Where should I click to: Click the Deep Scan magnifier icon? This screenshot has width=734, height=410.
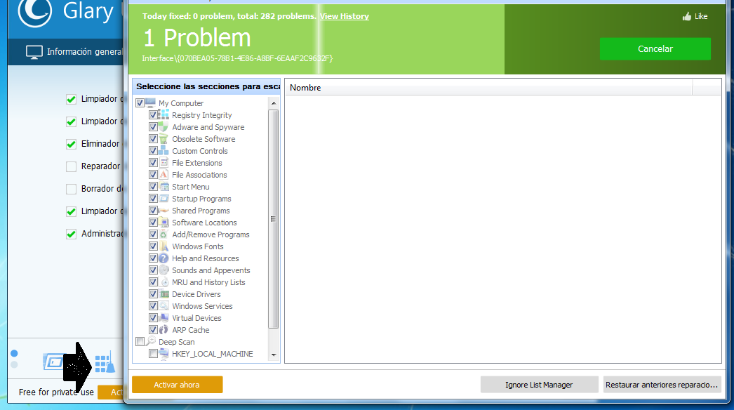pyautogui.click(x=151, y=342)
